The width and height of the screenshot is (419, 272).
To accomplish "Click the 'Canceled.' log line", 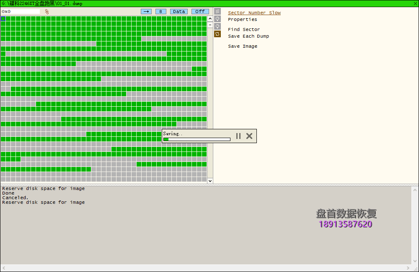I will tap(15, 198).
